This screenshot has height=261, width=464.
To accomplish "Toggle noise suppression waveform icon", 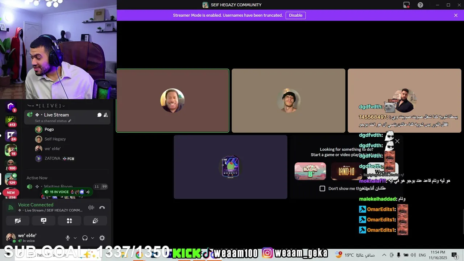I will coord(91,207).
